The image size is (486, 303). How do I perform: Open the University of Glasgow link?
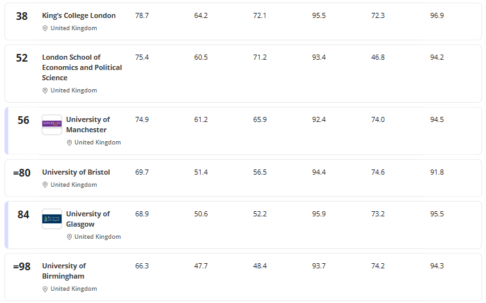click(x=87, y=219)
